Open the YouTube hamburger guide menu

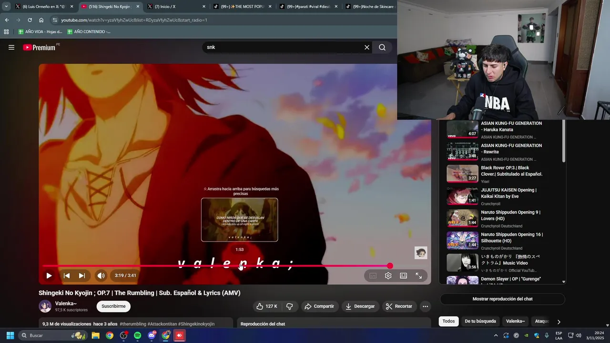pyautogui.click(x=11, y=47)
